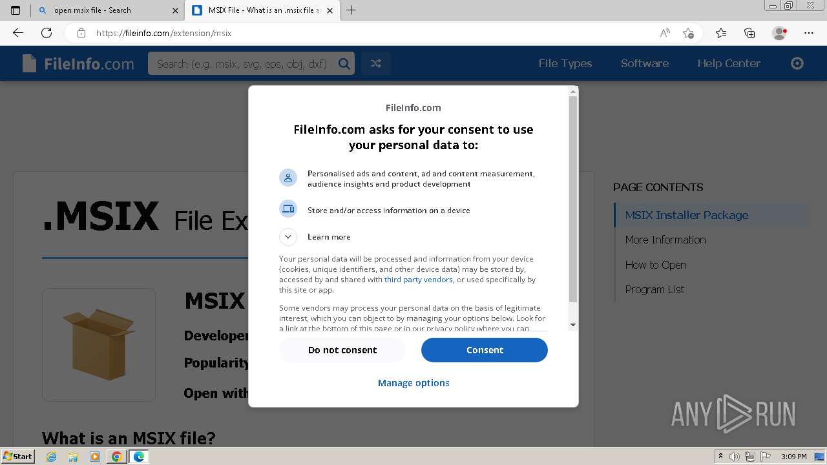Open Read aloud icon in address bar
827x465 pixels.
[665, 33]
